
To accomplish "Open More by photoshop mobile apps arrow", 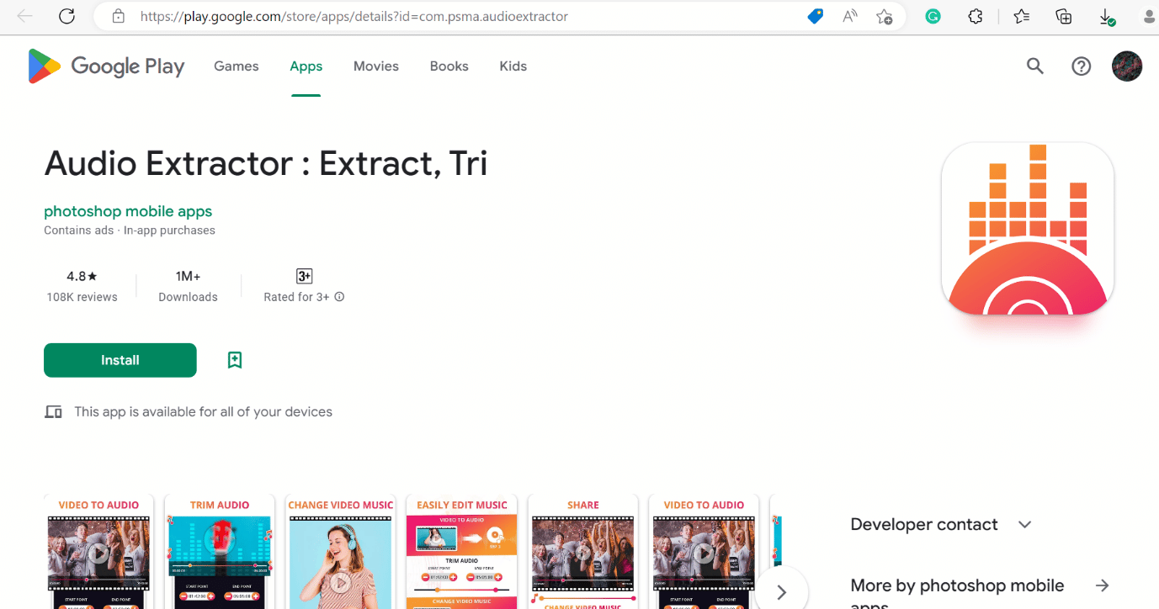I will (1102, 585).
